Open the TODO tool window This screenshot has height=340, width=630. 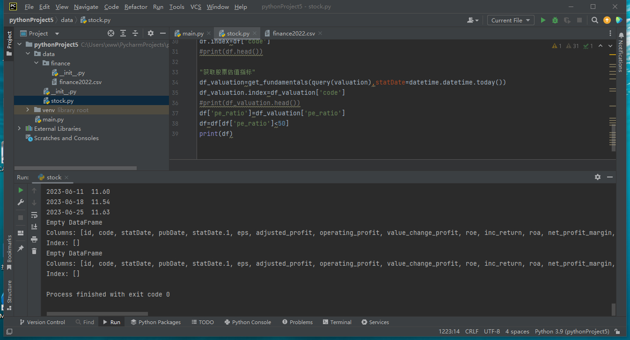click(x=203, y=322)
